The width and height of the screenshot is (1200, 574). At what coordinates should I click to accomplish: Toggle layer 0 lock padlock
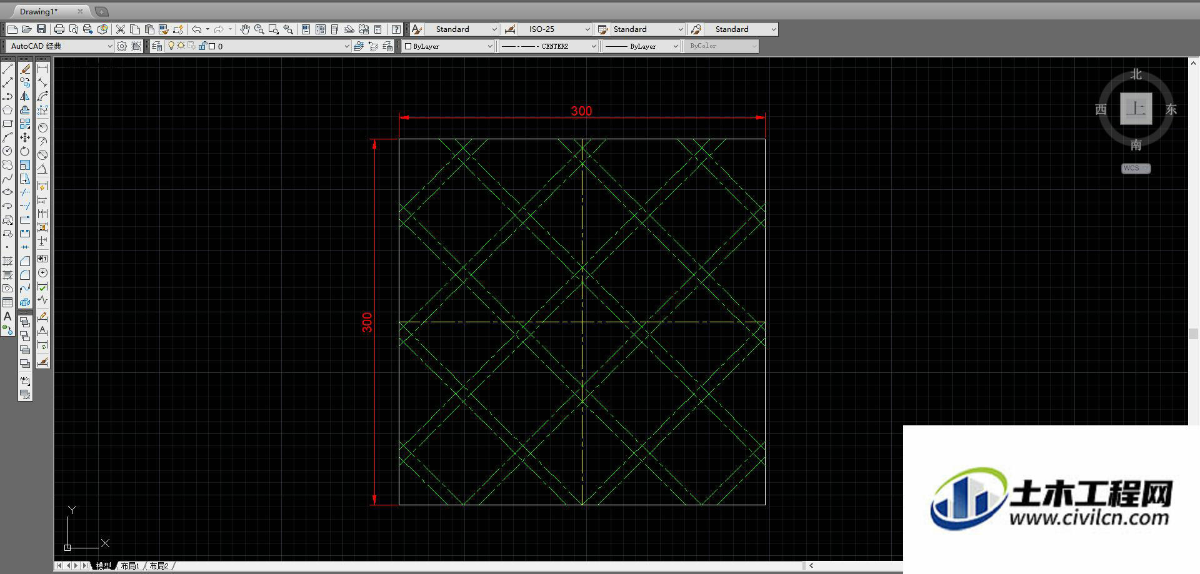tap(202, 46)
